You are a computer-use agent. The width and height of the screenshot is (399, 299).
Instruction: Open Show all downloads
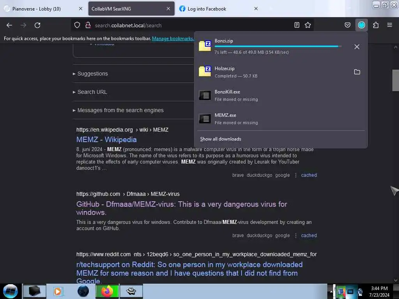click(221, 139)
